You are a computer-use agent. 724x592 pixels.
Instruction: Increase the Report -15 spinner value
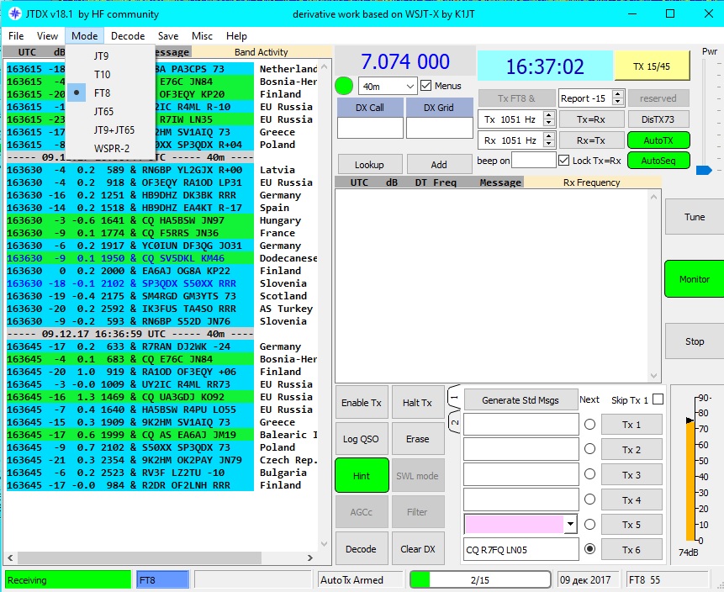[x=618, y=94]
